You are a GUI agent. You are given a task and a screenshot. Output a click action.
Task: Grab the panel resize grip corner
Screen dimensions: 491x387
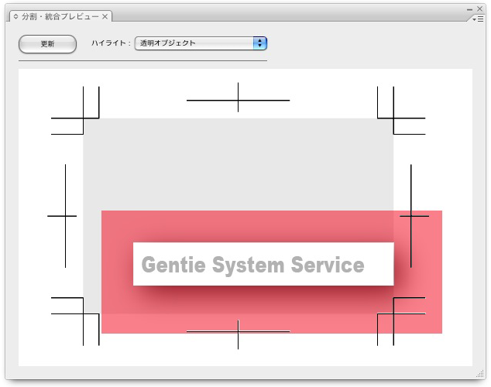480,374
